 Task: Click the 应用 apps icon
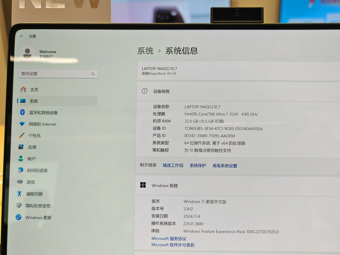tap(21, 147)
